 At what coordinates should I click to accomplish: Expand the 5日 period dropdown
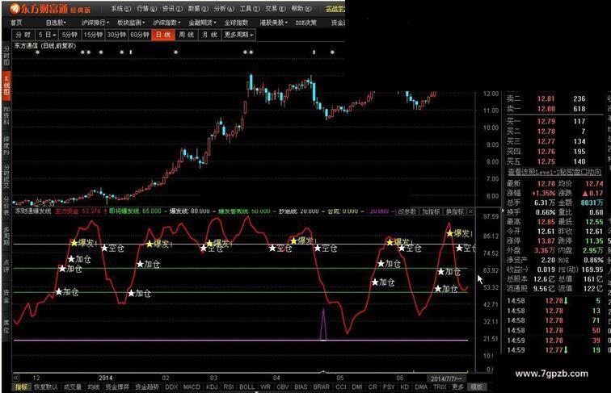tap(47, 35)
